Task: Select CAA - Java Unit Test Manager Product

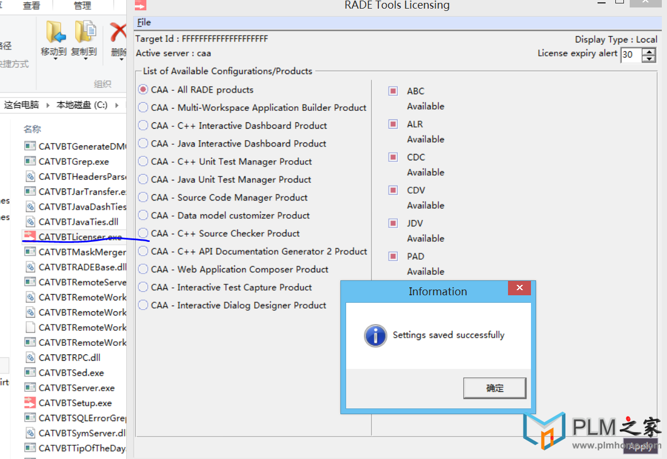Action: [x=144, y=179]
